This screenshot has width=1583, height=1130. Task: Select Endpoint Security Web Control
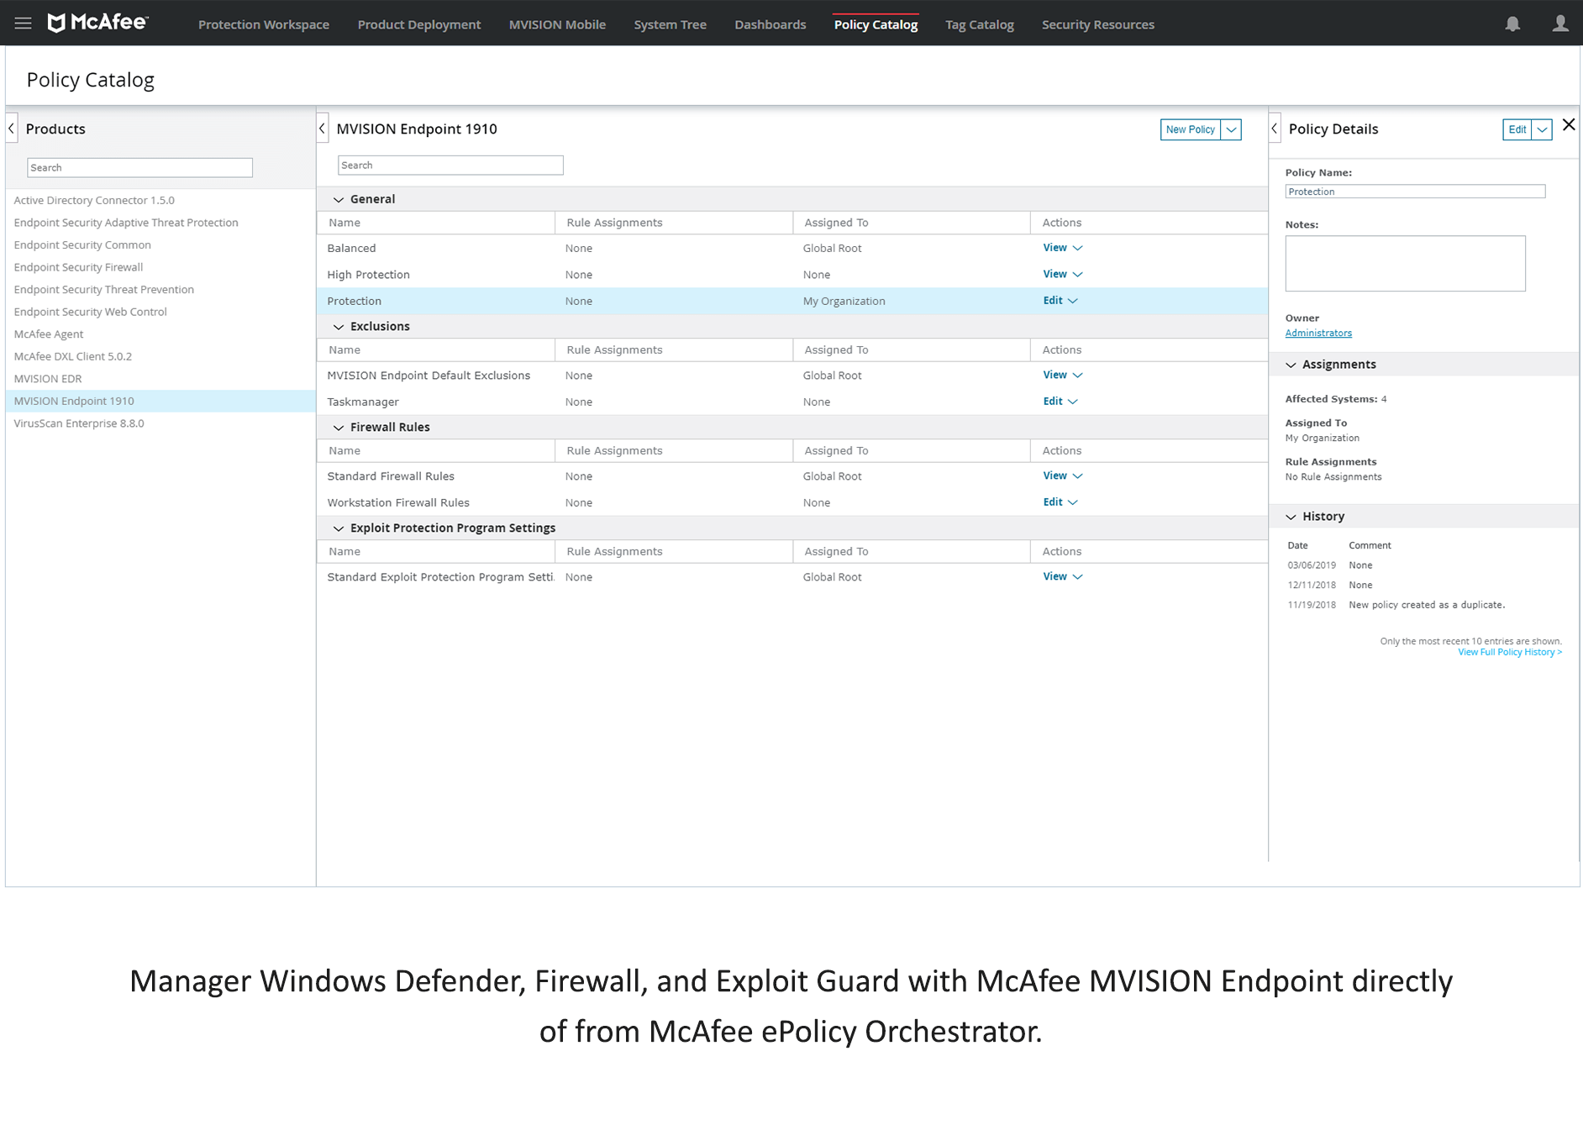pyautogui.click(x=90, y=312)
